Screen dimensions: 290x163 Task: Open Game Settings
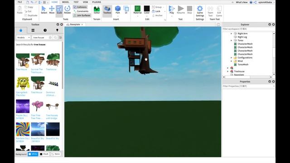coord(200,11)
